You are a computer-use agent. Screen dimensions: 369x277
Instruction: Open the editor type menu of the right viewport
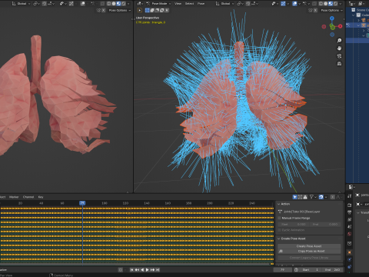coord(141,4)
